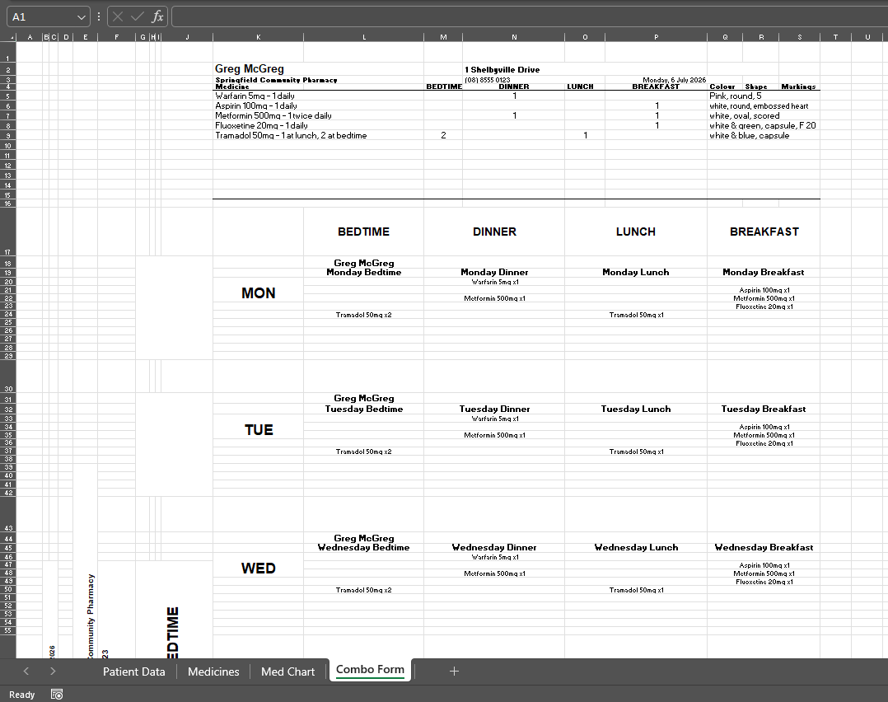Click the formula bar input area
Image resolution: width=888 pixels, height=702 pixels.
[530, 17]
